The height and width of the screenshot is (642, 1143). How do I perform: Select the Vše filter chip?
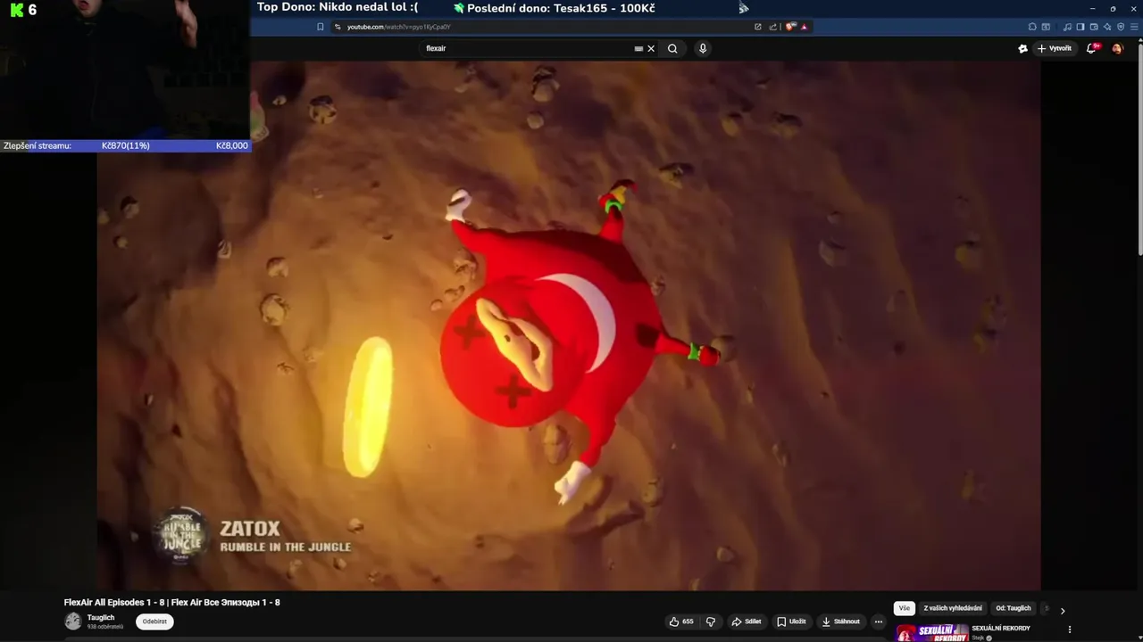point(905,608)
